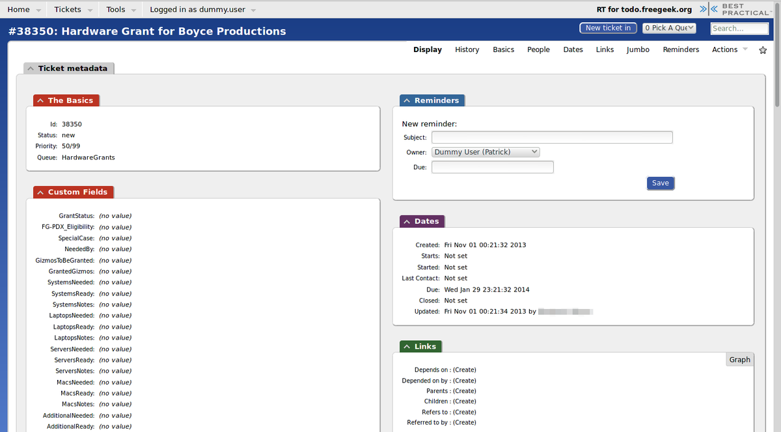
Task: Click the New ticket in button
Action: 608,28
